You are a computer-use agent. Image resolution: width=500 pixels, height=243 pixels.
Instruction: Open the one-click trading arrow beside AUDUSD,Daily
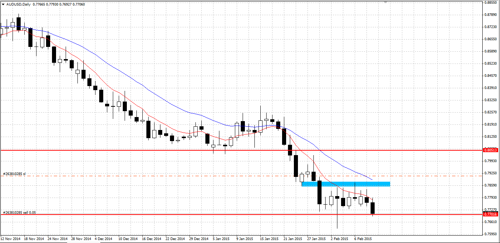pos(3,4)
